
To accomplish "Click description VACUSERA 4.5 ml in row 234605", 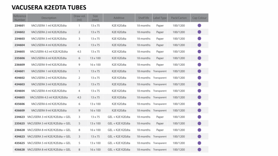I will (x=49, y=52).
